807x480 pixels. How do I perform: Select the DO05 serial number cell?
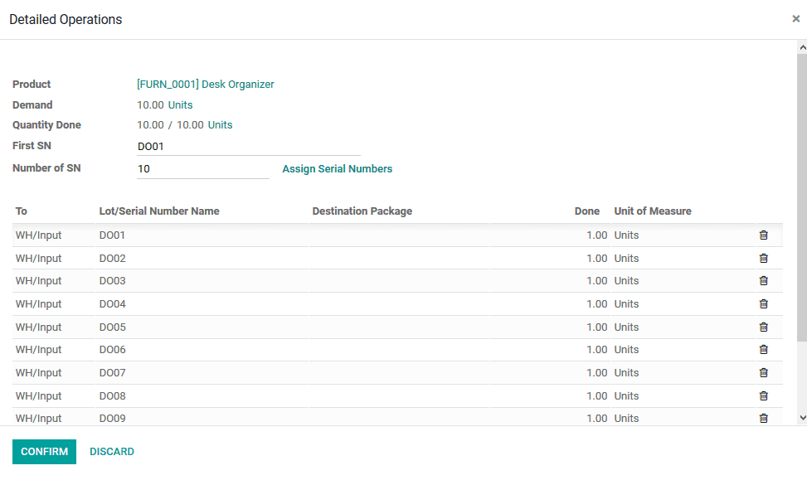[x=202, y=327]
